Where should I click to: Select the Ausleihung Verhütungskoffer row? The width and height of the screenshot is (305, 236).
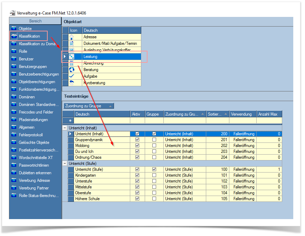click(x=102, y=50)
